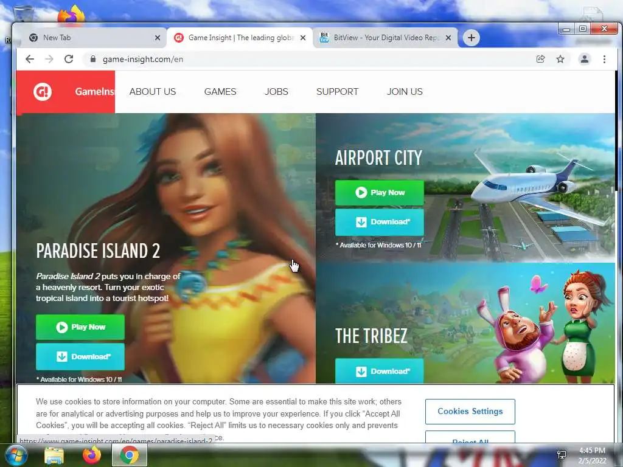Click the Reject All cookies button
Viewport: 623px width, 467px height.
(x=470, y=438)
